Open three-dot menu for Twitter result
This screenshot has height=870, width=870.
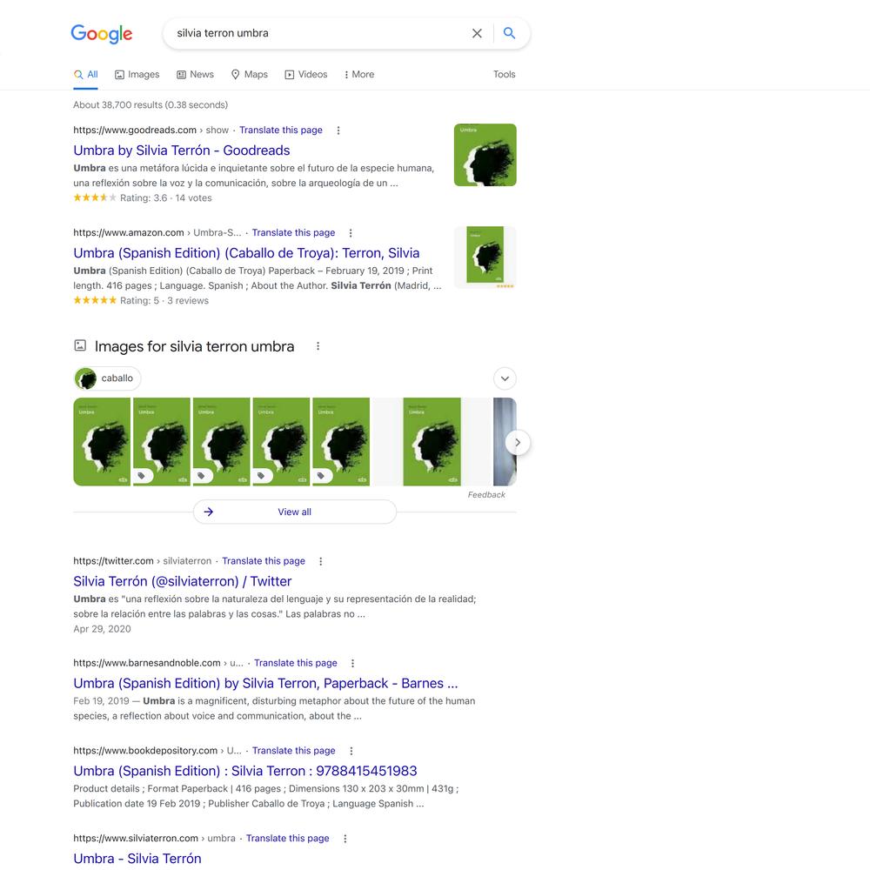pos(321,561)
